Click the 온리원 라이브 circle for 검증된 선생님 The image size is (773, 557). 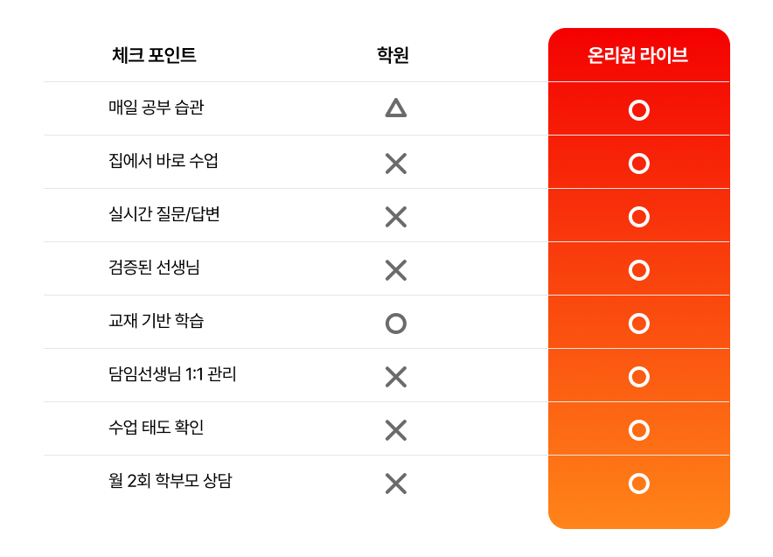point(639,270)
